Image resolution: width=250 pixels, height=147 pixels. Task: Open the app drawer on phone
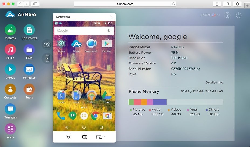84,116
